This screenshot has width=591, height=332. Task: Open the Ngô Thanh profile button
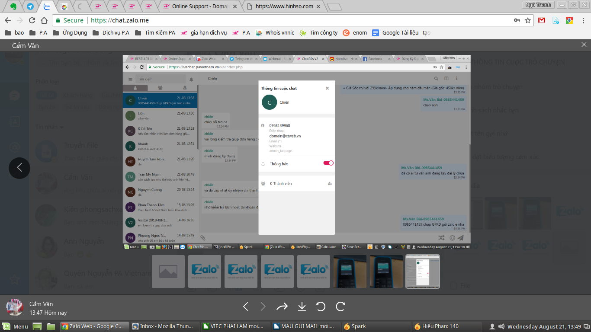tap(538, 5)
